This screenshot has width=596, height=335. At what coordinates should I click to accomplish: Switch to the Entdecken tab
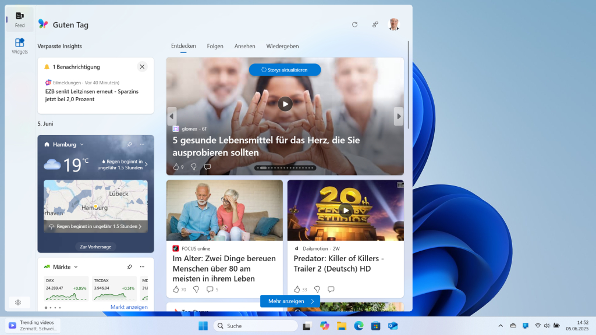(183, 46)
